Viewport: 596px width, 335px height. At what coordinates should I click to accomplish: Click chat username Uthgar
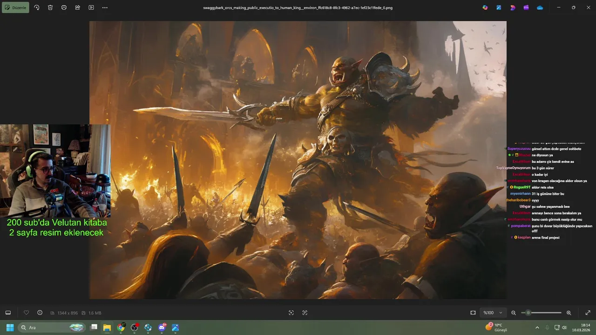525,207
